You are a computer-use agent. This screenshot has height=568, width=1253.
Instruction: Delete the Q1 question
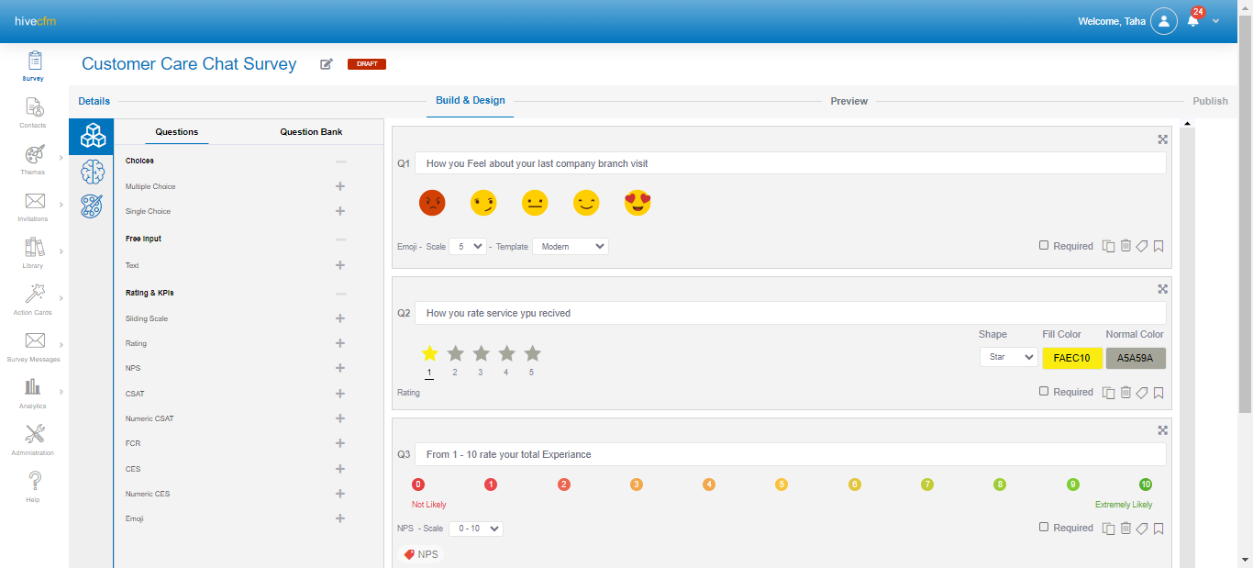point(1125,246)
